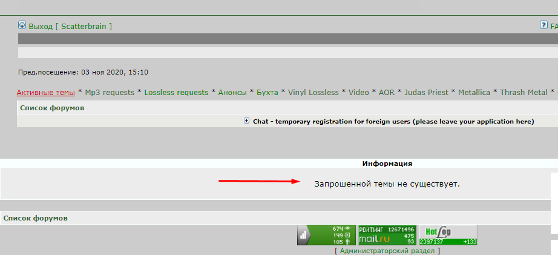Open the Анонсы link
Image resolution: width=558 pixels, height=255 pixels.
[232, 93]
